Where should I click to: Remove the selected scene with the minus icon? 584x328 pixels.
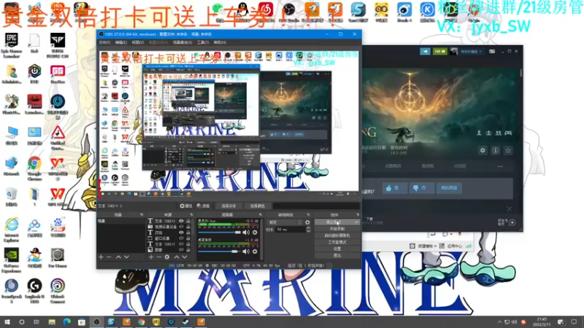pos(109,257)
